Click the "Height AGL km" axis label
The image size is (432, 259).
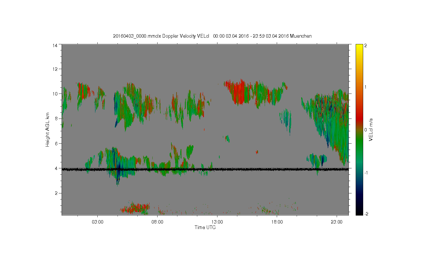(48, 129)
